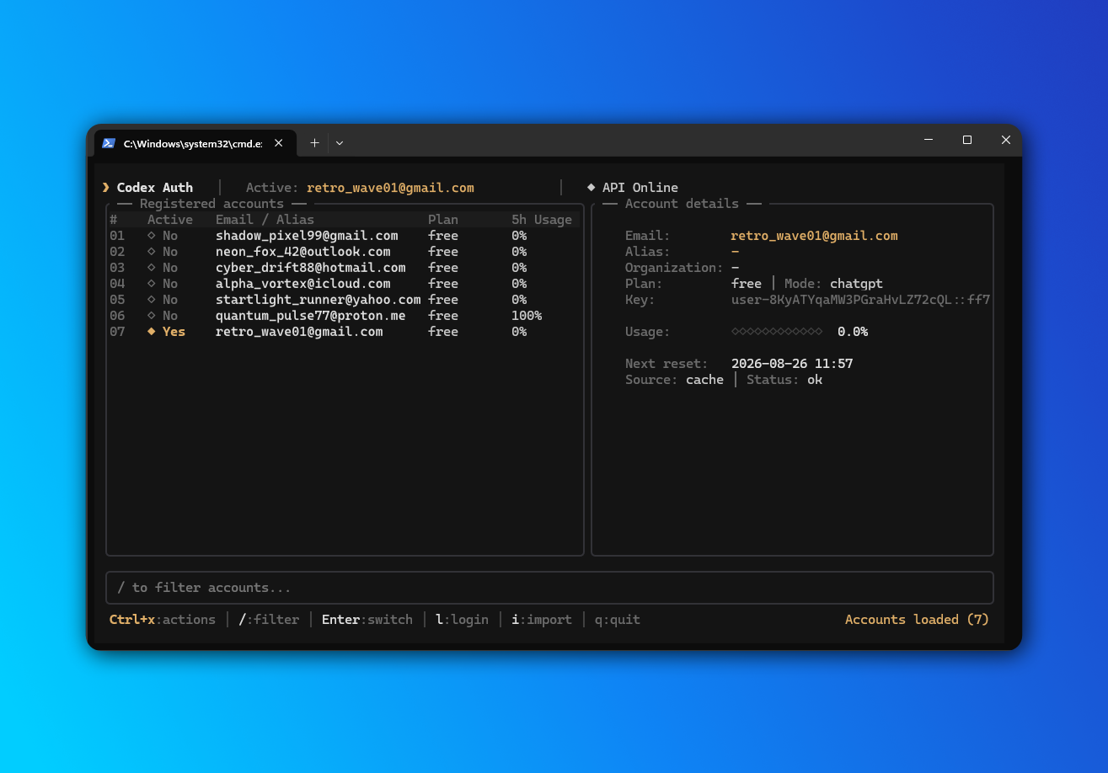The image size is (1108, 773).
Task: Select the C:\Windows\system32\cmd.exe tab
Action: (195, 143)
